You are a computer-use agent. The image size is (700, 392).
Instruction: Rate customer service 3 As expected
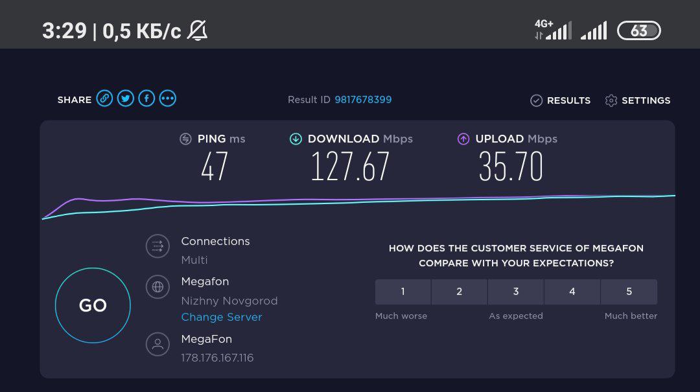[516, 292]
